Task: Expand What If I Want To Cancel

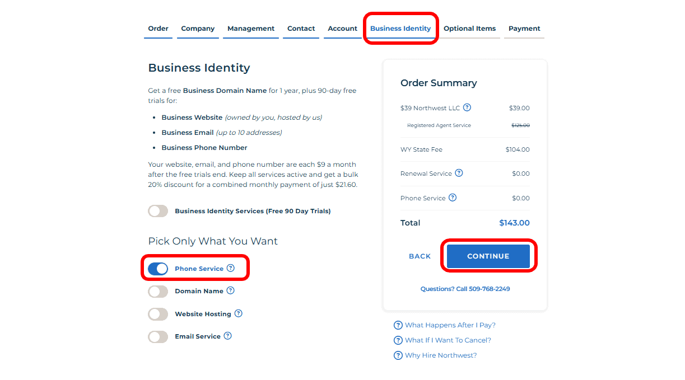Action: (x=448, y=340)
